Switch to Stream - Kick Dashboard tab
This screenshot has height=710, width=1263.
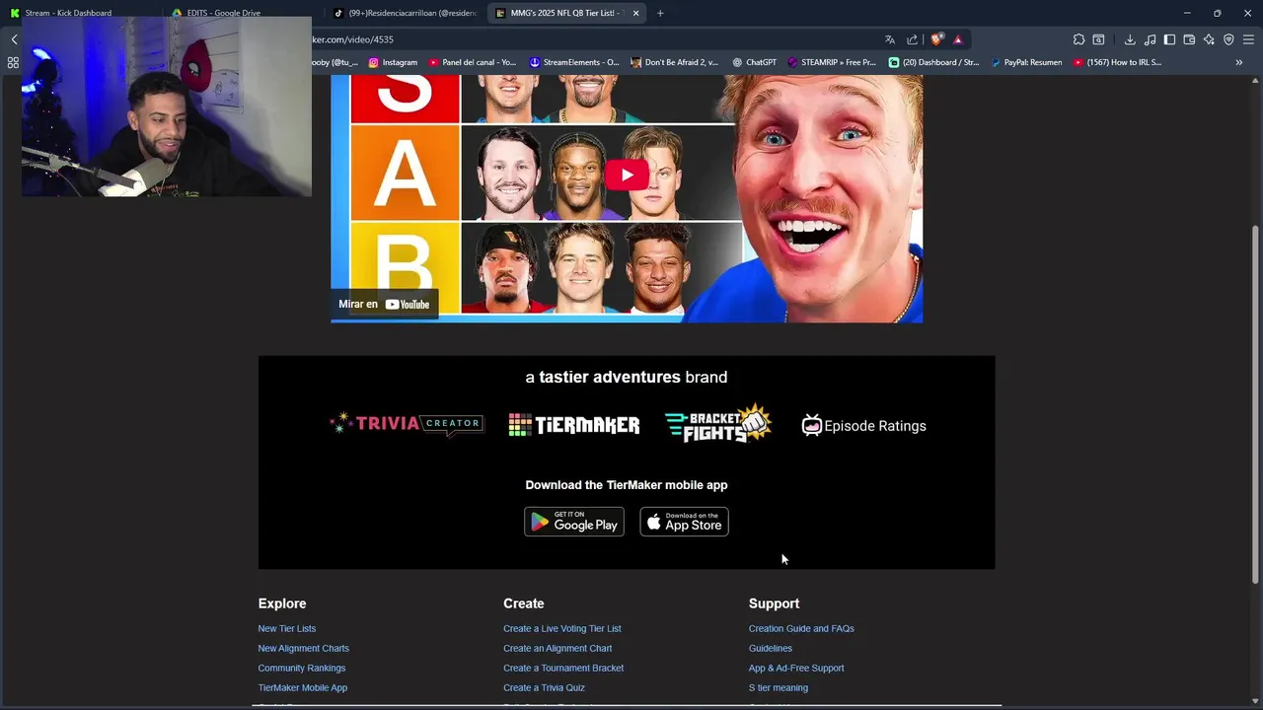point(81,13)
